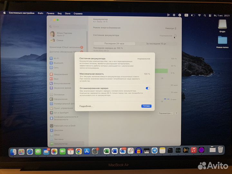Click the Подробнее… button
232x174 pixels.
(x=86, y=106)
